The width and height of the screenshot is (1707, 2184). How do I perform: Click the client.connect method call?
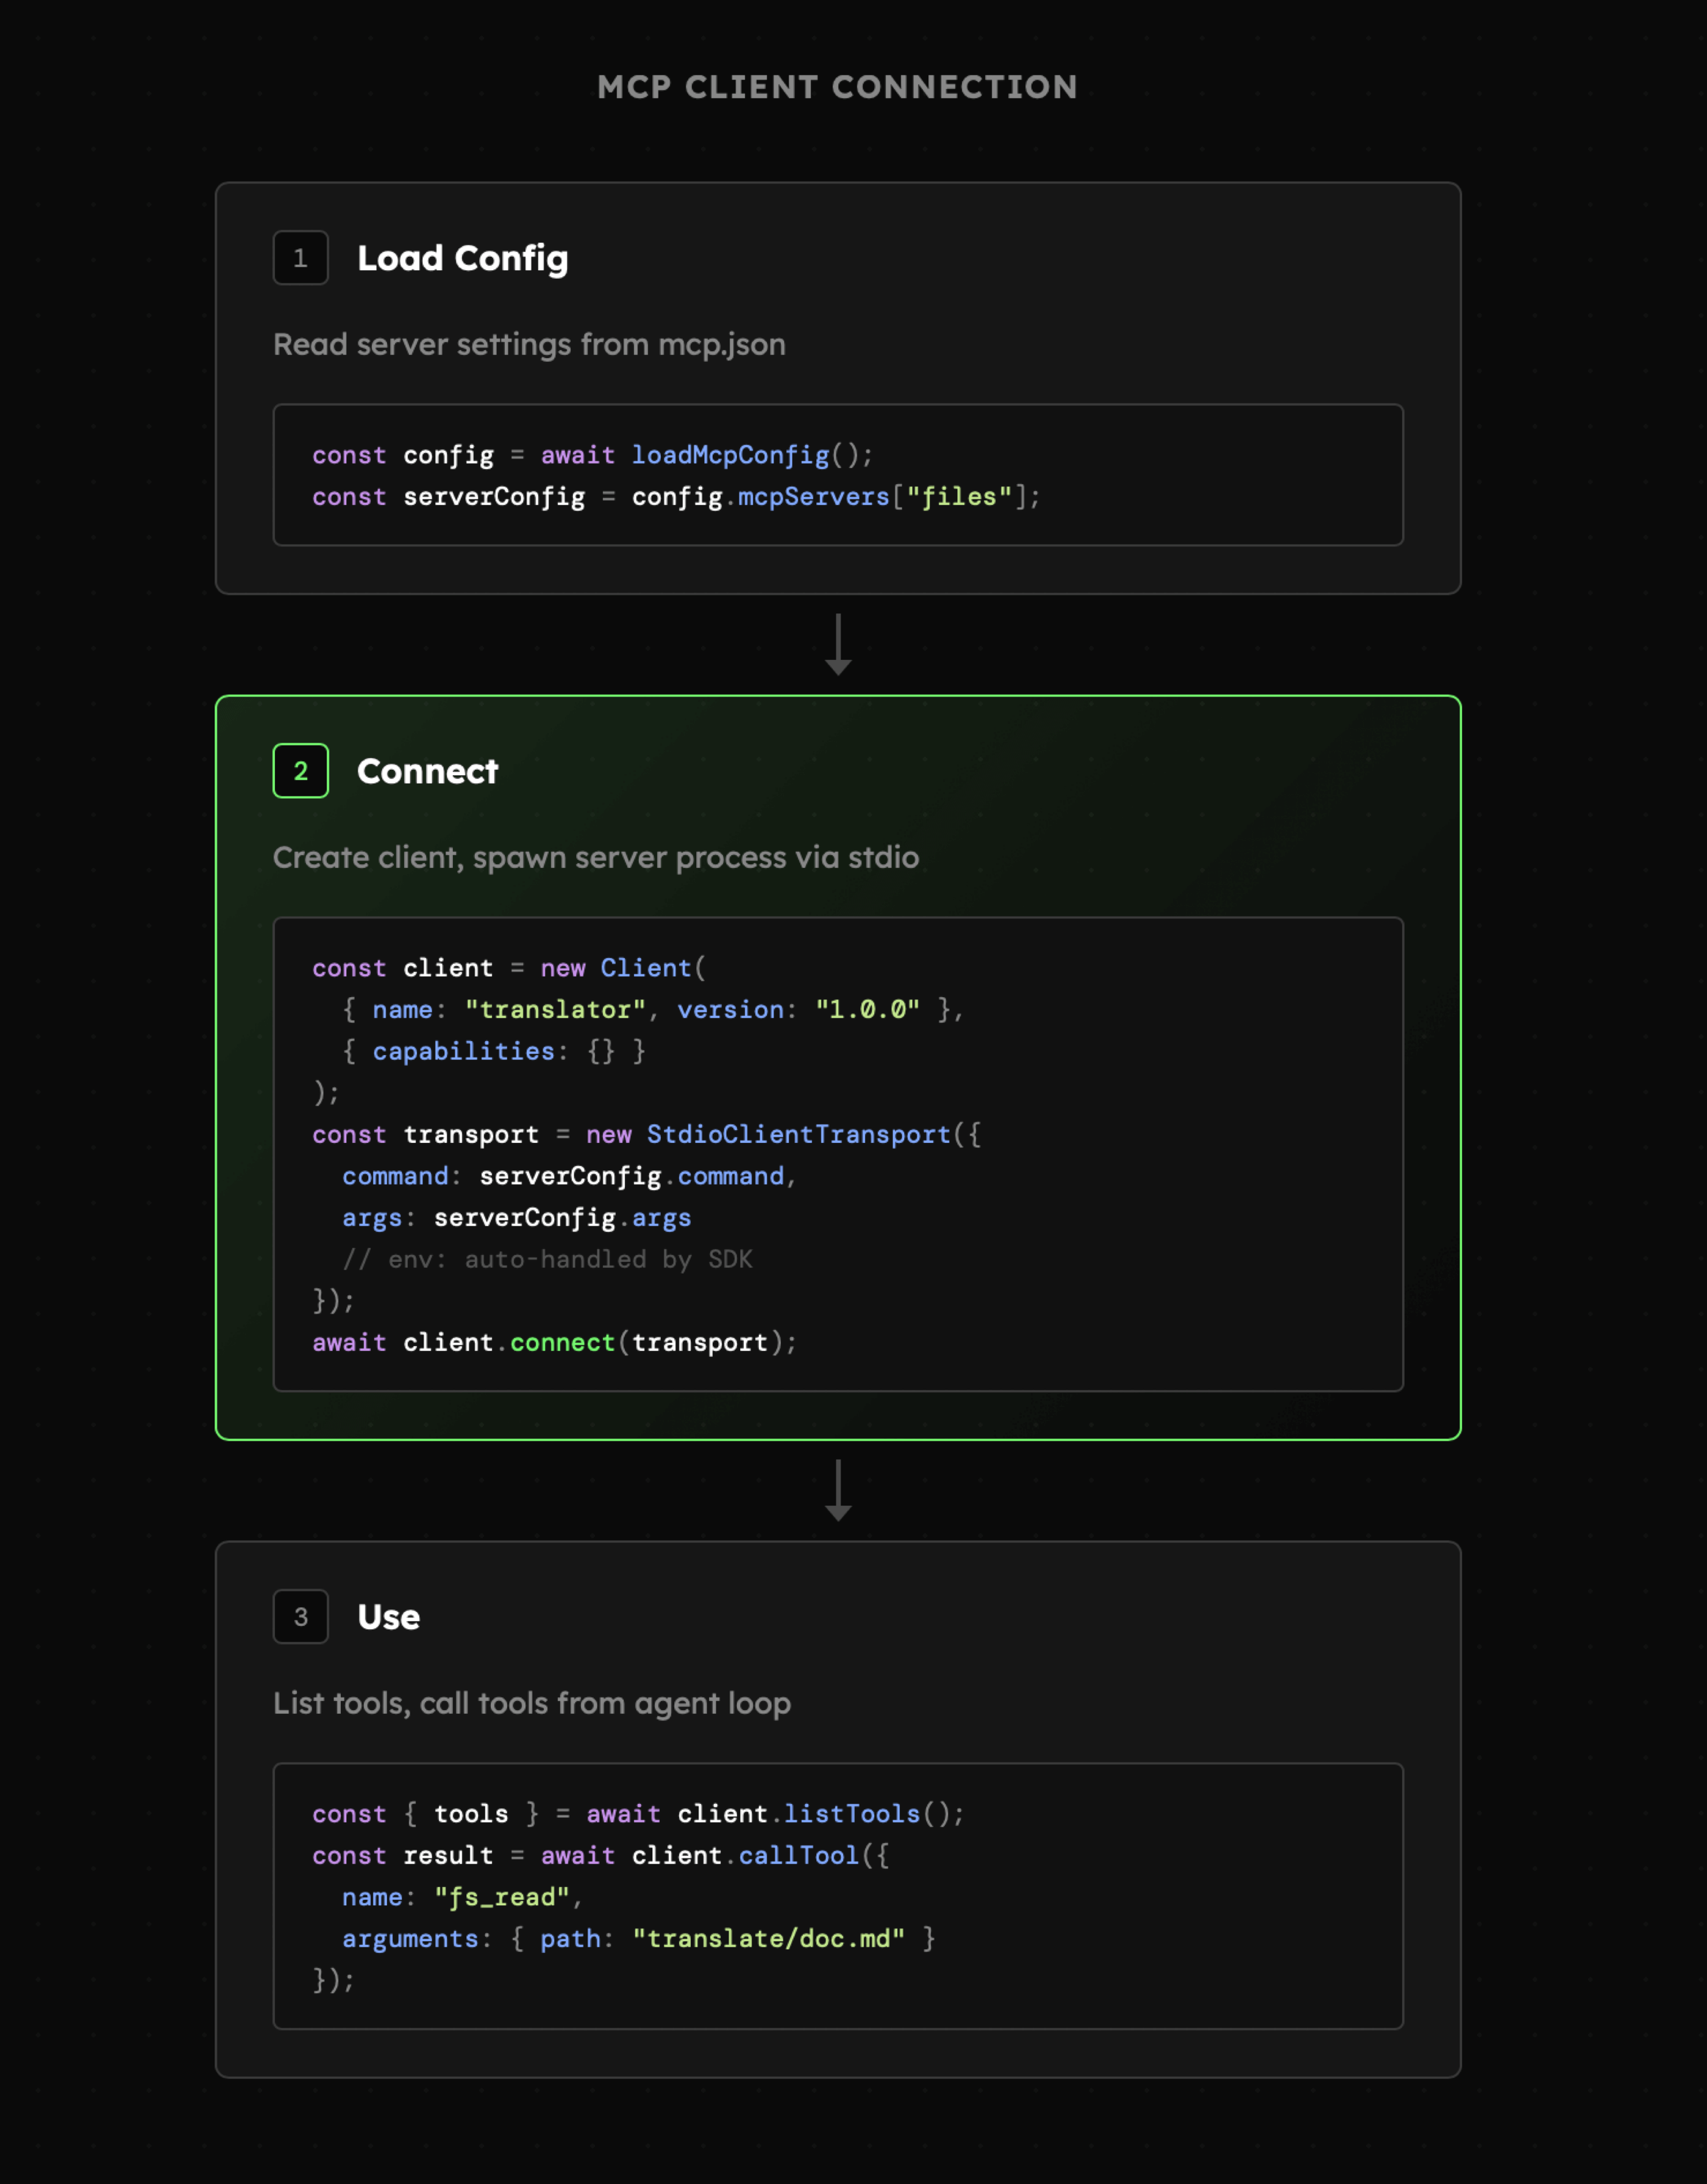point(561,1342)
